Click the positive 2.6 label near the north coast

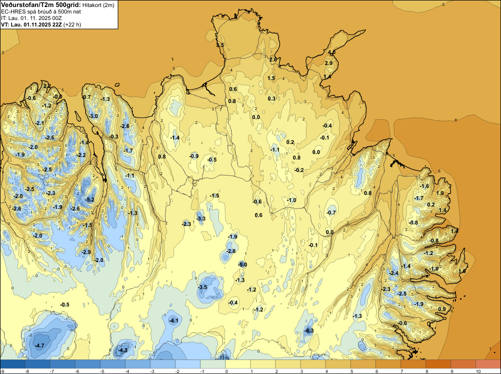click(273, 59)
